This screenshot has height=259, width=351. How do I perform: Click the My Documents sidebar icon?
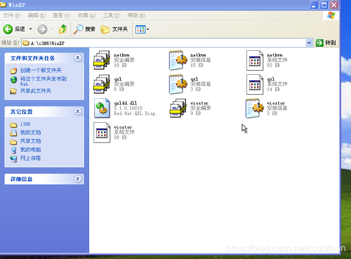point(14,133)
